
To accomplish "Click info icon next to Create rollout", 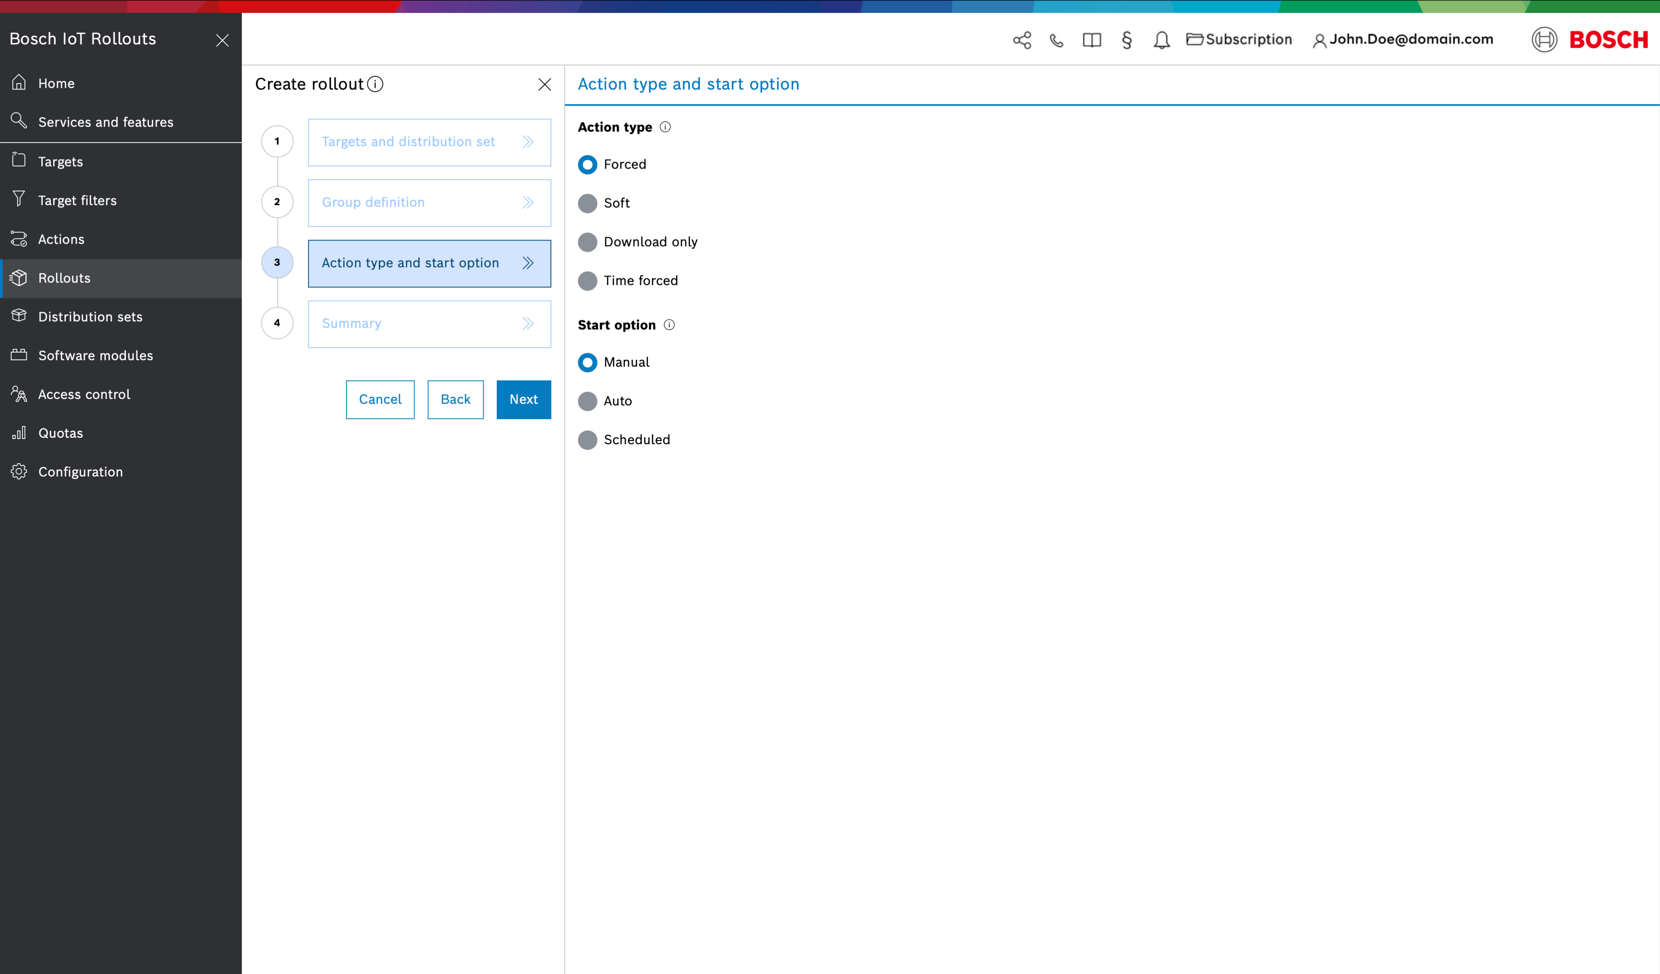I will click(x=375, y=84).
